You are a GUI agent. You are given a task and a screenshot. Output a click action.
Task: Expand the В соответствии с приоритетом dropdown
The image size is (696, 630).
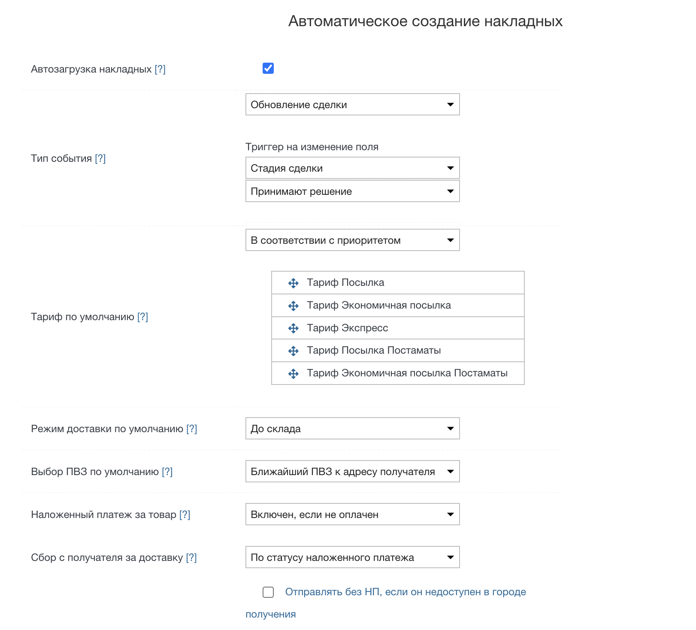point(352,240)
